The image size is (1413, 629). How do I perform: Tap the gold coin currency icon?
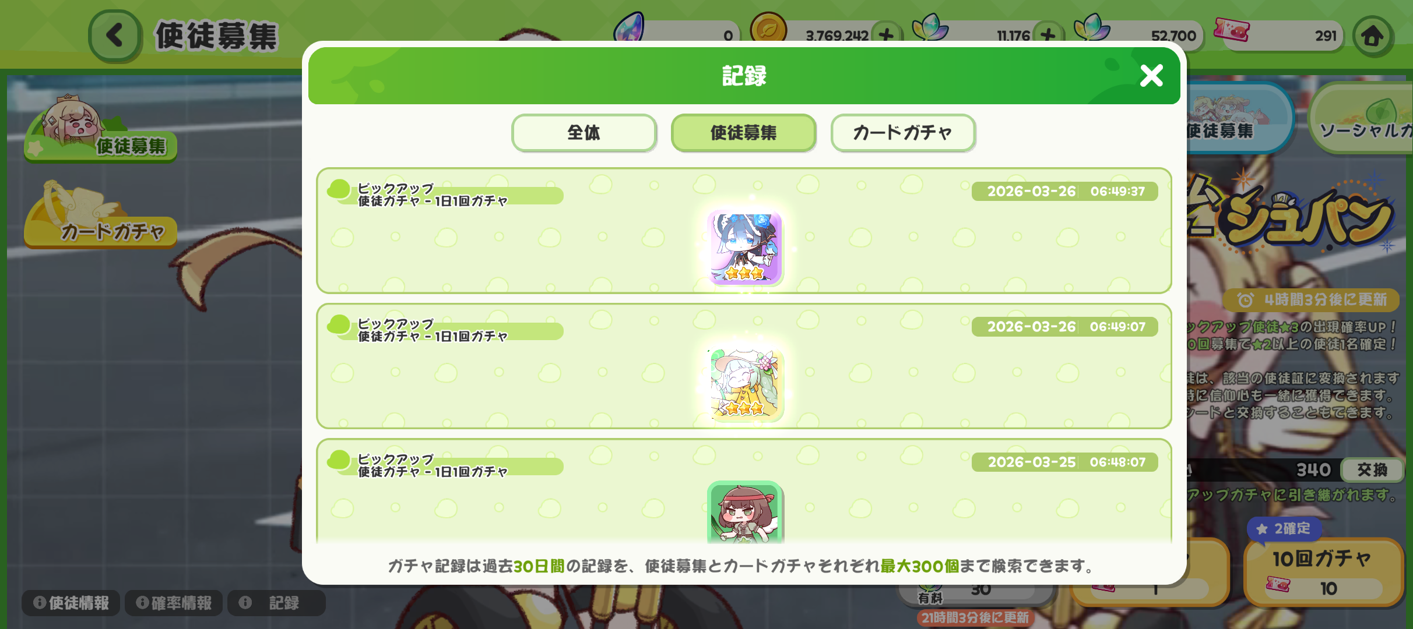click(768, 29)
